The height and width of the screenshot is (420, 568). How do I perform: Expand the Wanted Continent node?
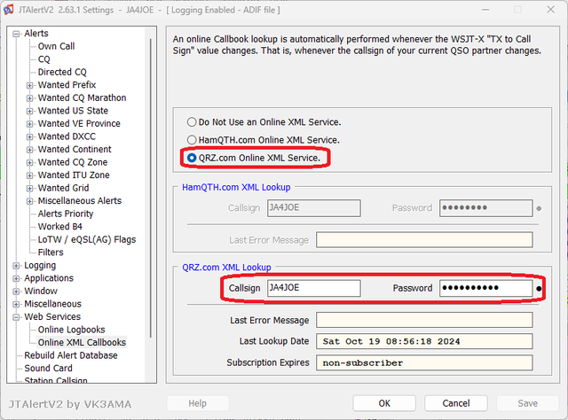pos(29,150)
